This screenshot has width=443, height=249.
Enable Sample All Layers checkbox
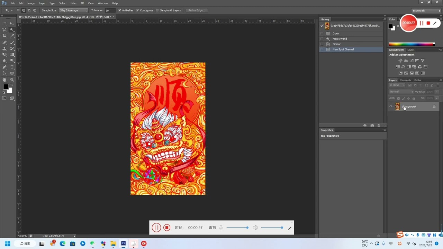pyautogui.click(x=157, y=10)
